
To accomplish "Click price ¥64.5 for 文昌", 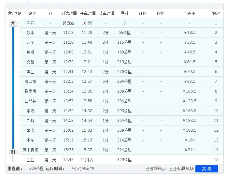I will point(190,62).
